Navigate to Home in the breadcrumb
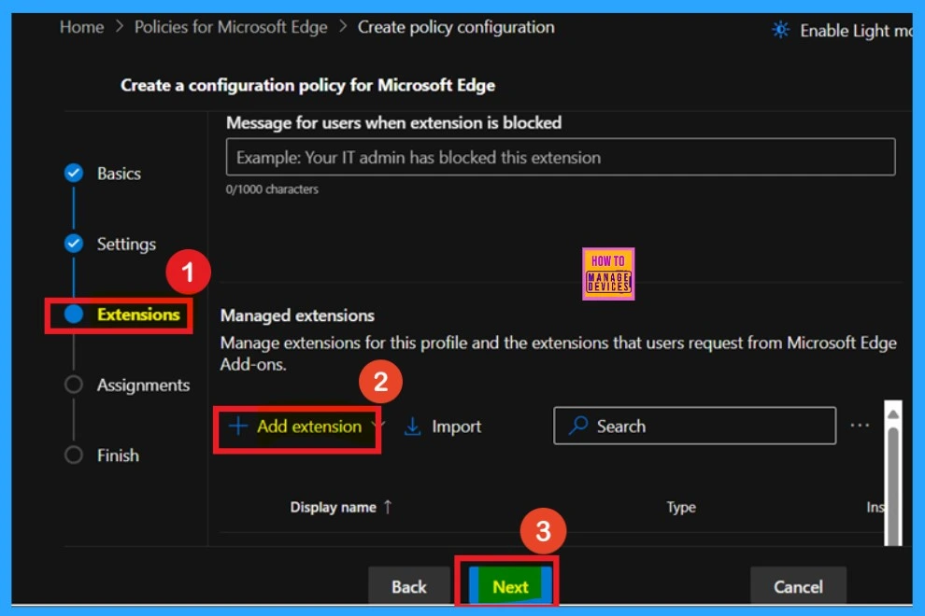 pyautogui.click(x=81, y=27)
